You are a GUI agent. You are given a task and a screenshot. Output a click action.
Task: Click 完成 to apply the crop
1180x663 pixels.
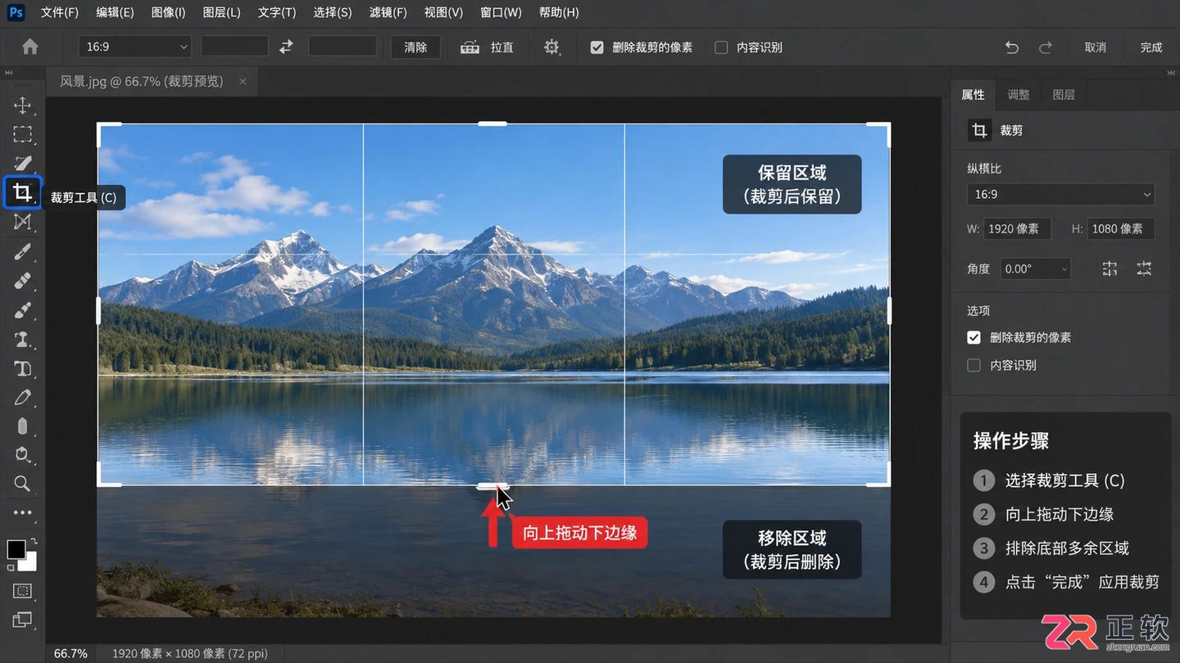pyautogui.click(x=1151, y=47)
